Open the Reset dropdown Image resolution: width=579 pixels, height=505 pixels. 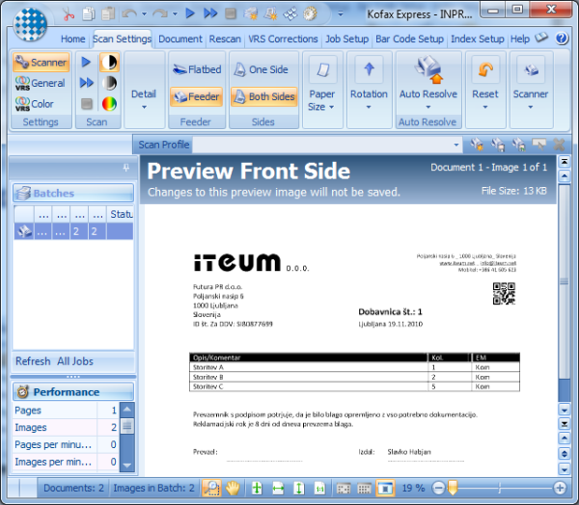pos(485,99)
